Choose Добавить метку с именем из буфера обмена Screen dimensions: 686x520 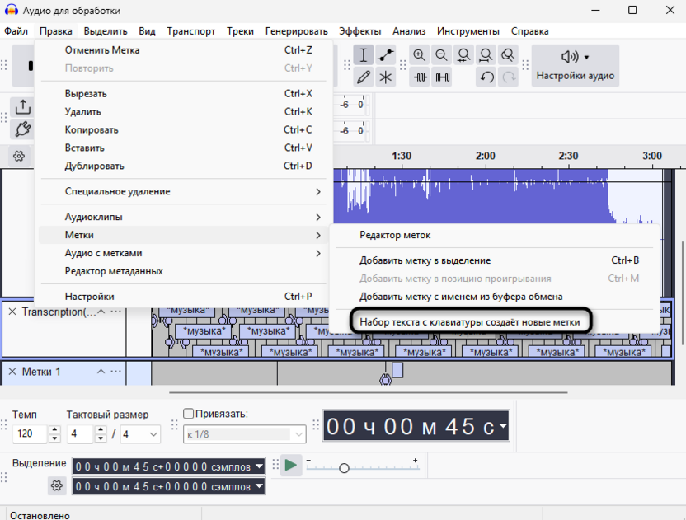tap(495, 297)
